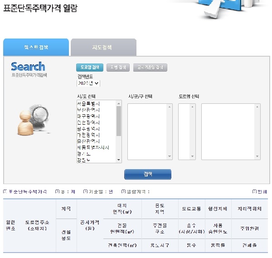Screen dimensions: 272x258
Task: Choose the 지번 검색 search mode
Action: [x=117, y=68]
